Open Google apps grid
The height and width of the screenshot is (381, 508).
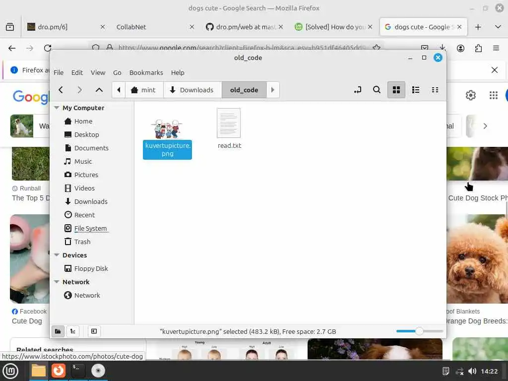pos(493,95)
